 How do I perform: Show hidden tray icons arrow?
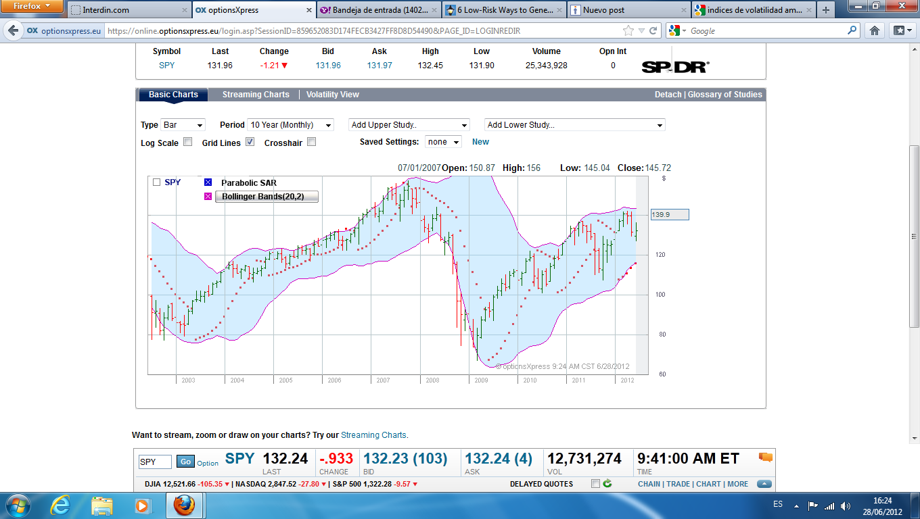[x=798, y=505]
